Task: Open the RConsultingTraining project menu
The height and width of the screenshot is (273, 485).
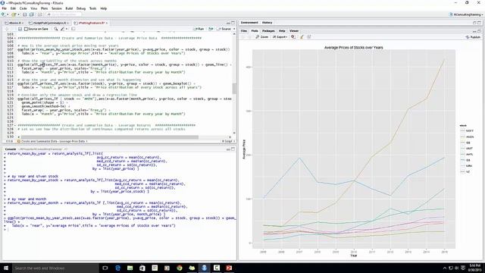Action: click(x=466, y=14)
